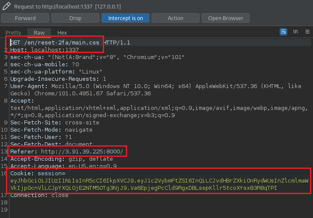Viewport: 313px width, 218px height.
Task: Open the Action dropdown menu
Action: pyautogui.click(x=176, y=18)
